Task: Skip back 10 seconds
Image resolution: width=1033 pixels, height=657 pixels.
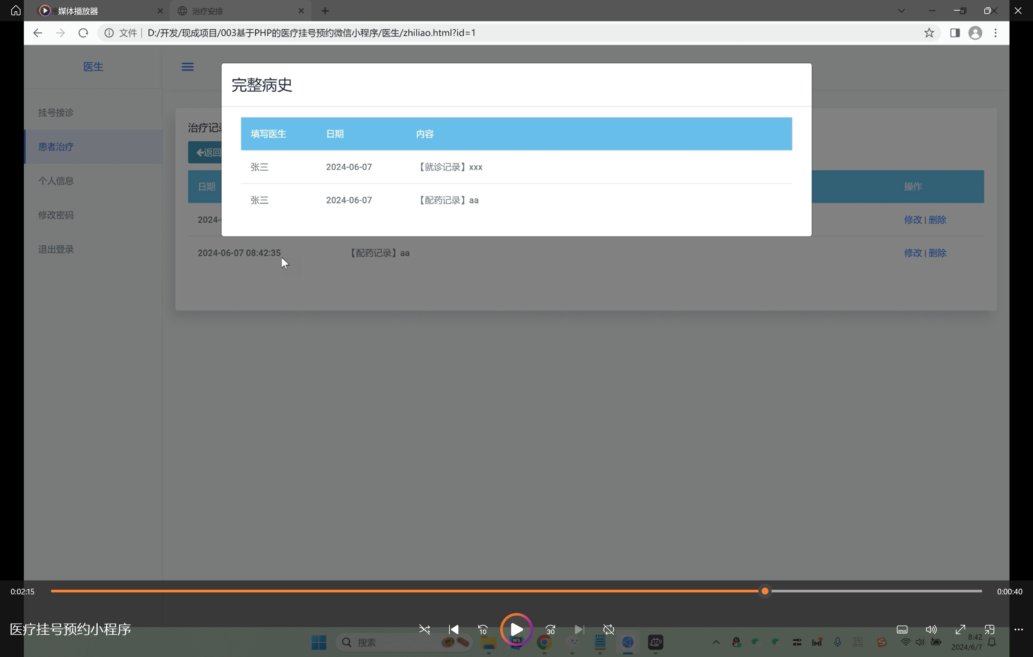Action: (483, 630)
